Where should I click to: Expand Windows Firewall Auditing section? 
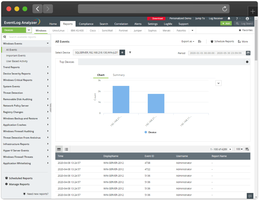(x=48, y=131)
